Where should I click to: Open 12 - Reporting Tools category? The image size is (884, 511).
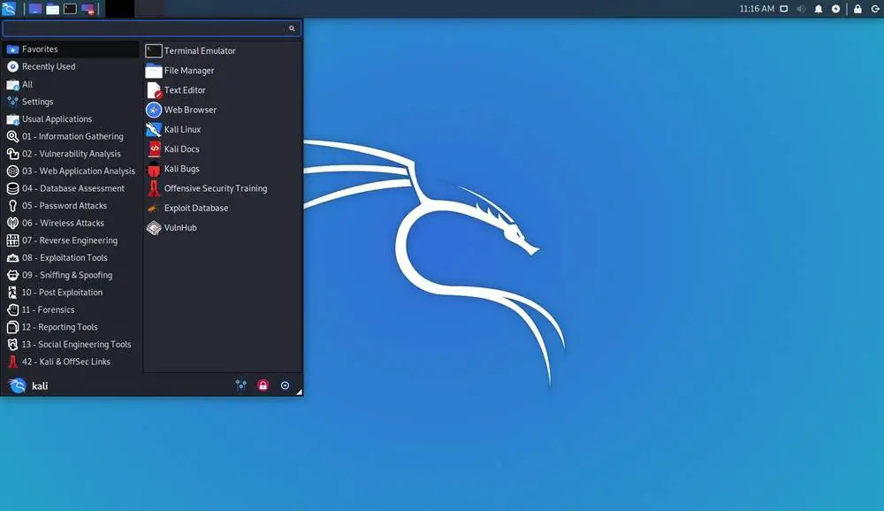tap(71, 327)
